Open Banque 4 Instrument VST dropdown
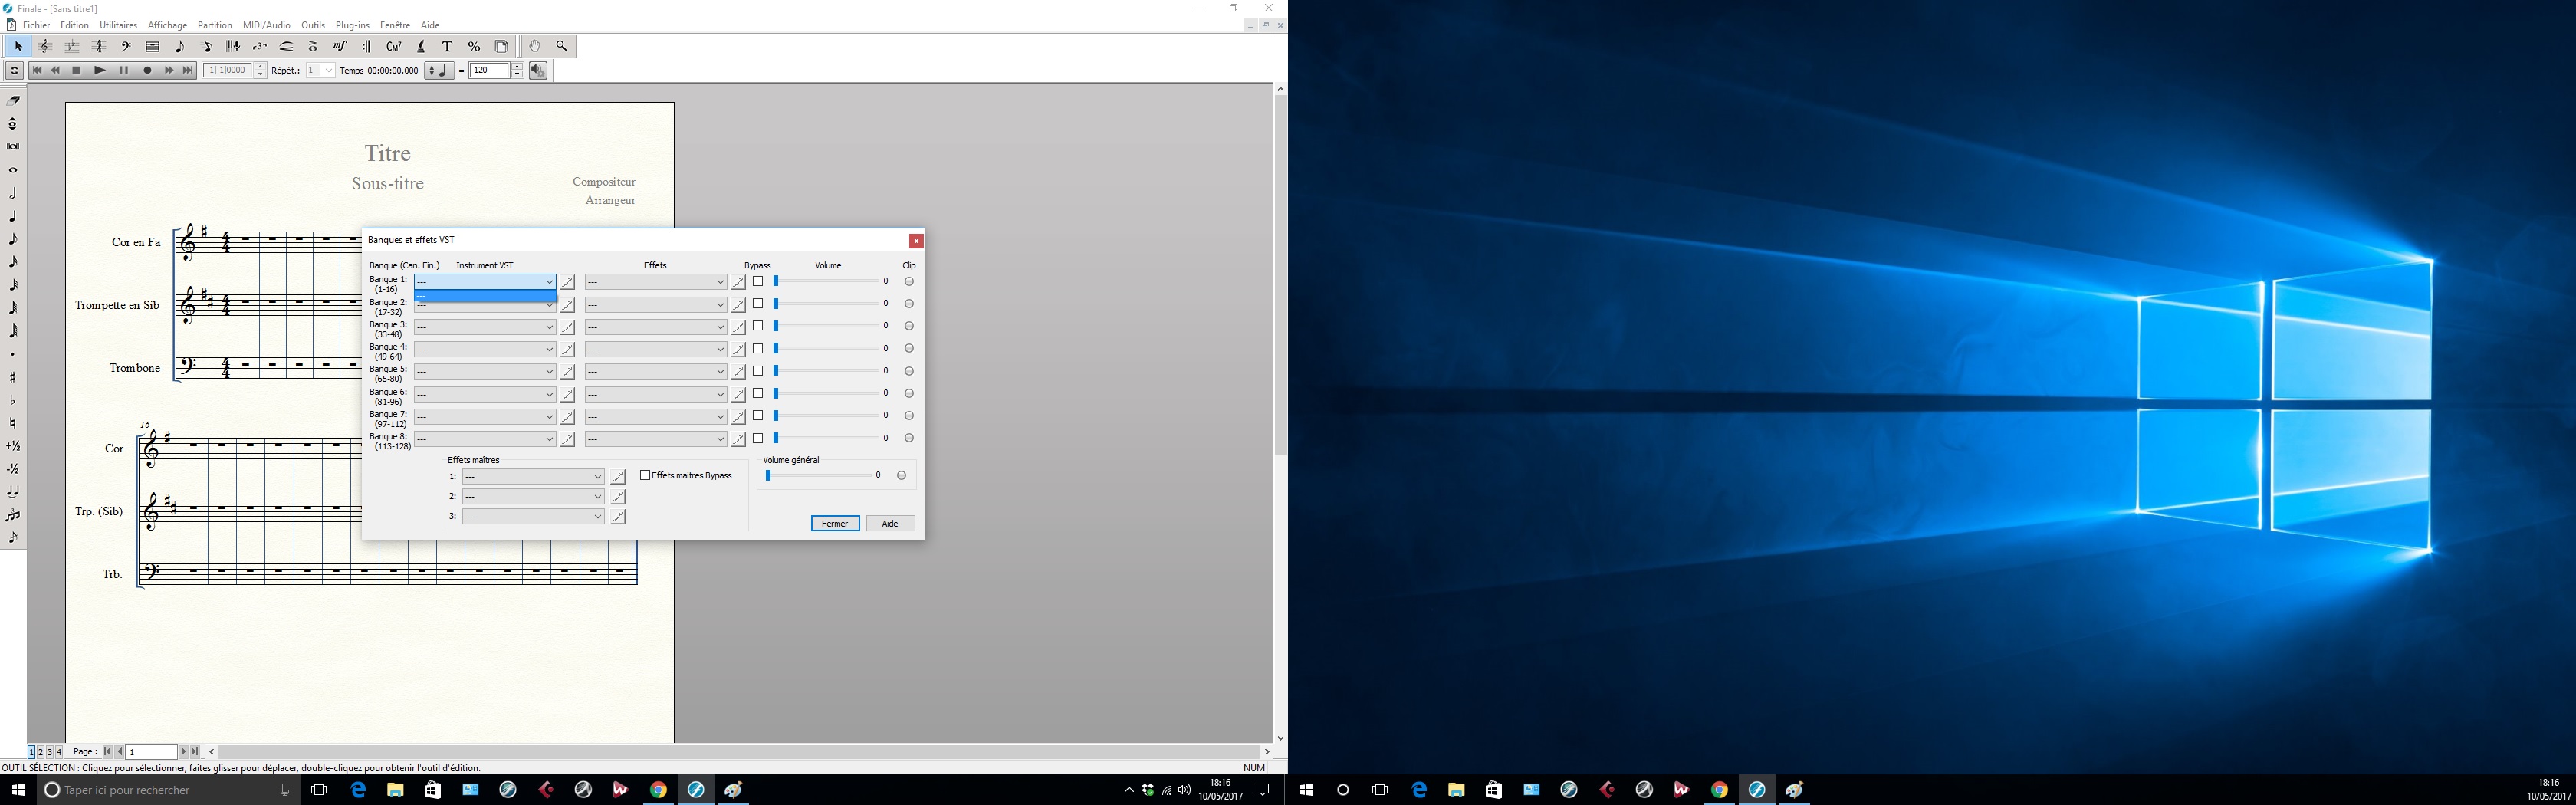This screenshot has width=2576, height=805. pyautogui.click(x=485, y=350)
